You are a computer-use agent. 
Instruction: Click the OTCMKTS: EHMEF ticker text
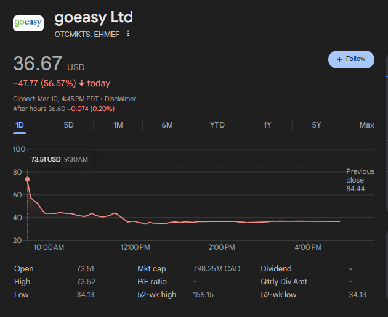coord(87,34)
